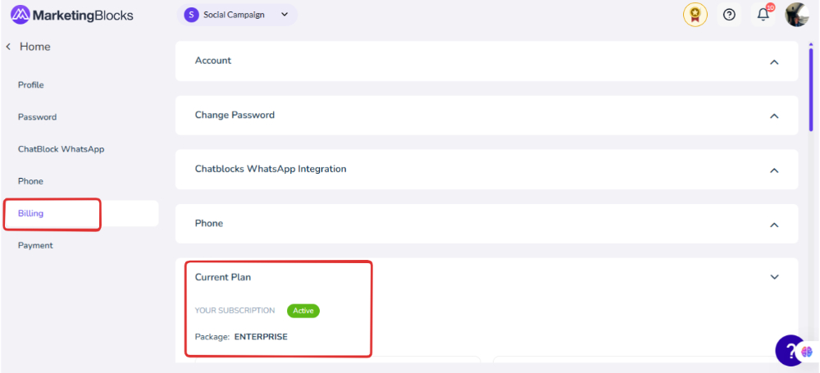
Task: Expand the Account section chevron
Action: [775, 61]
